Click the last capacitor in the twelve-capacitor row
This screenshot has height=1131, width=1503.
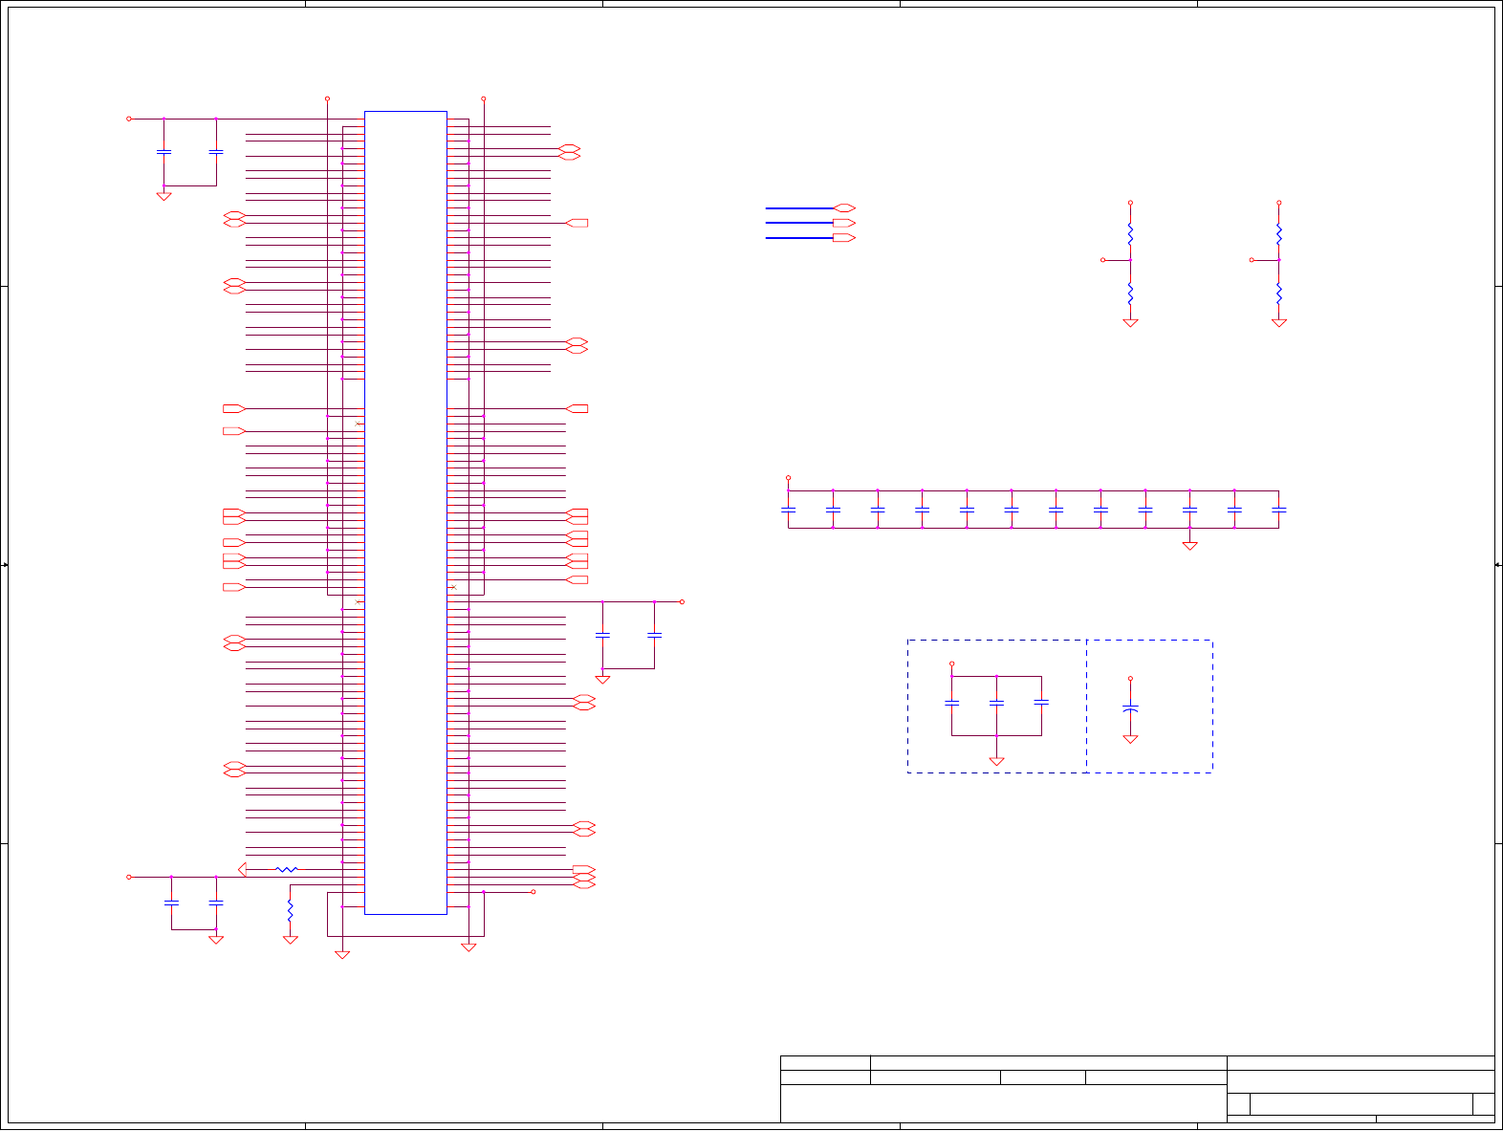pos(1279,511)
